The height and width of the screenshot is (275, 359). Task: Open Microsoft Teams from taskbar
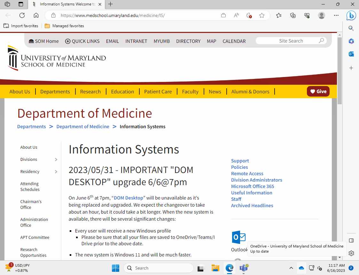pos(244,268)
